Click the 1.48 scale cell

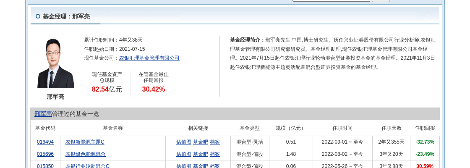click(291, 154)
